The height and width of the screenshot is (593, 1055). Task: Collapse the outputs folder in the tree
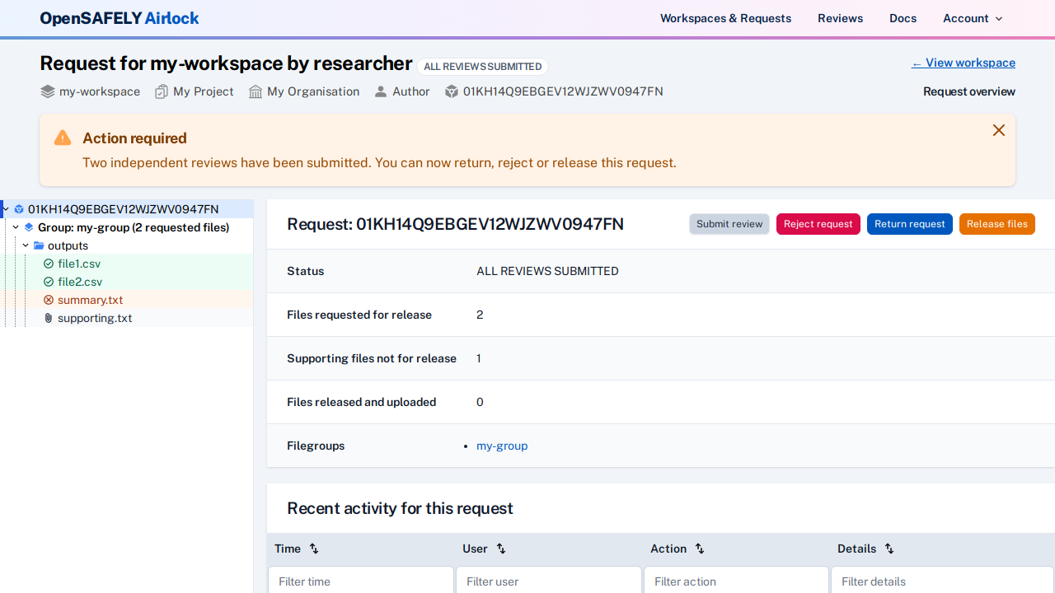25,245
